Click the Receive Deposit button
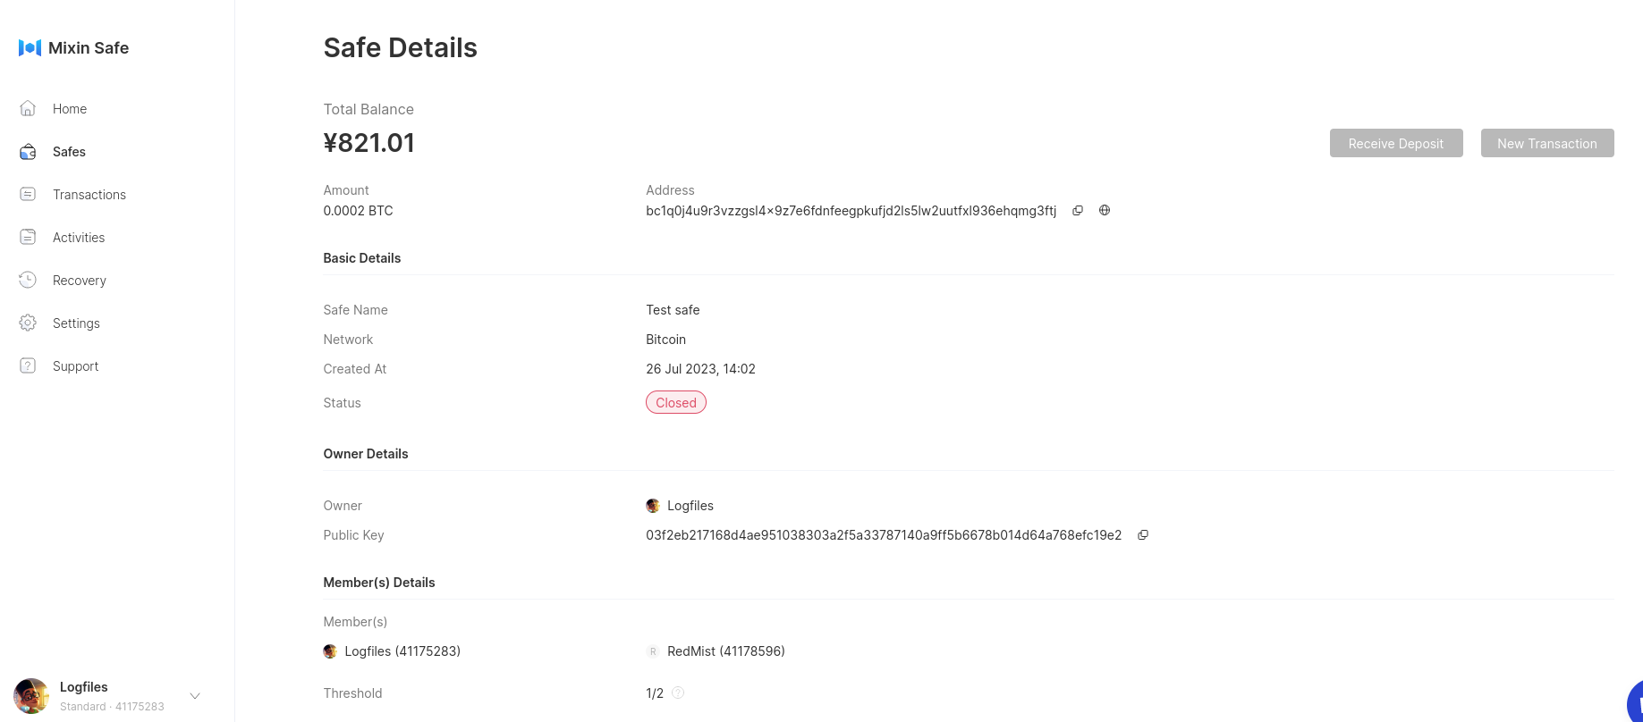Screen dimensions: 1643x722 1396,143
